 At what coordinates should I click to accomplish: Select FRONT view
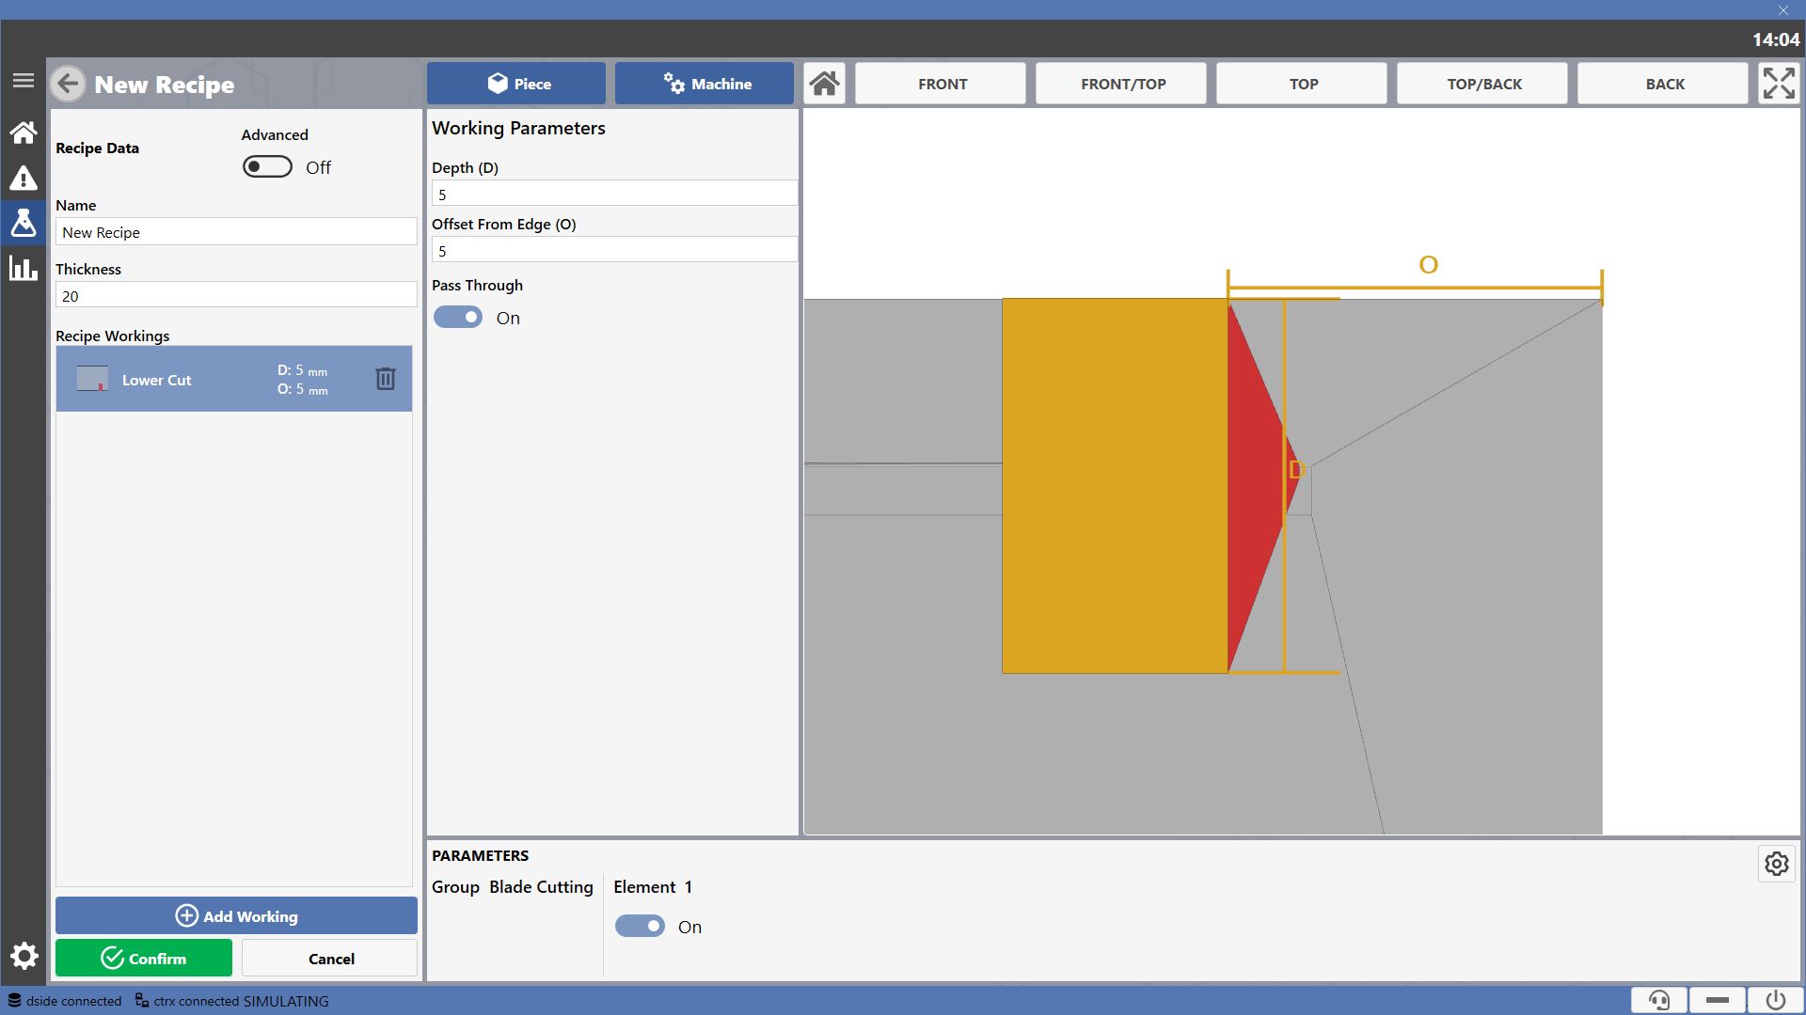coord(941,84)
